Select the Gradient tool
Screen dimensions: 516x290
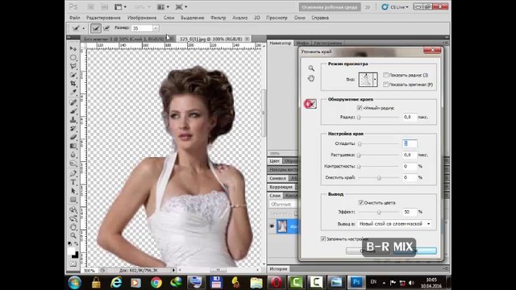point(73,146)
